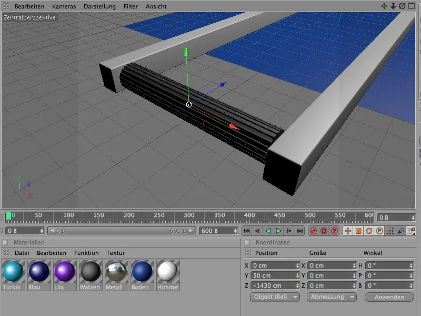
Task: Click the viewport rotate camera icon
Action: (x=402, y=6)
